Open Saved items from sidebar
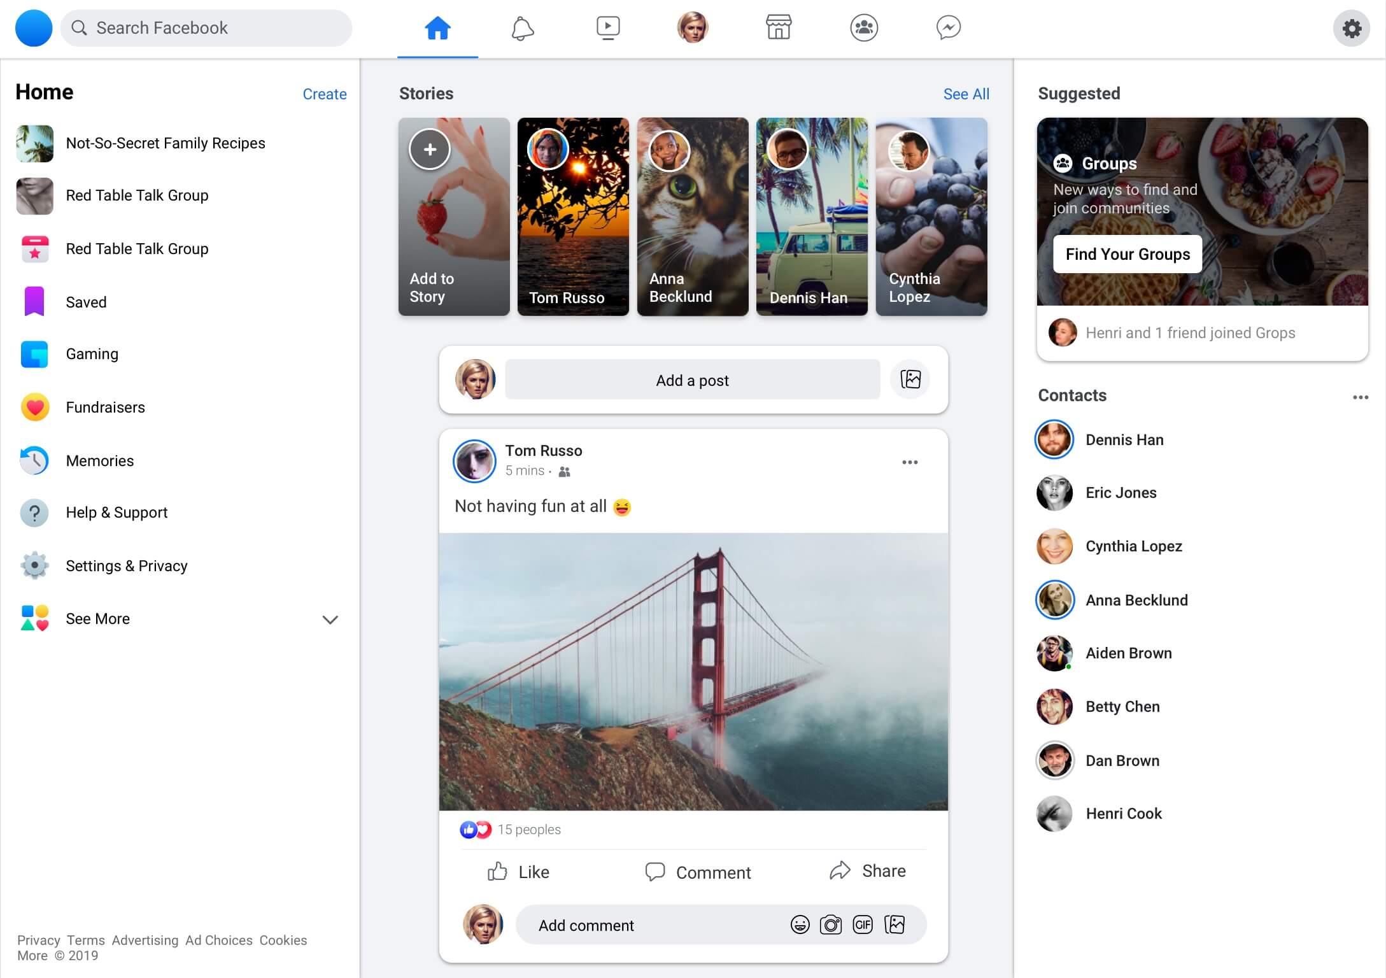Viewport: 1386px width, 978px height. tap(86, 302)
